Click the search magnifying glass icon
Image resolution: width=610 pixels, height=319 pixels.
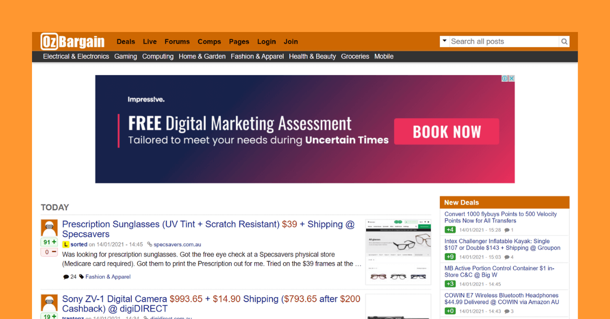pyautogui.click(x=564, y=41)
